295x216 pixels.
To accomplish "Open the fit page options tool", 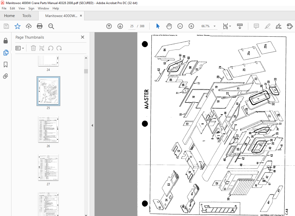I will click(x=226, y=26).
